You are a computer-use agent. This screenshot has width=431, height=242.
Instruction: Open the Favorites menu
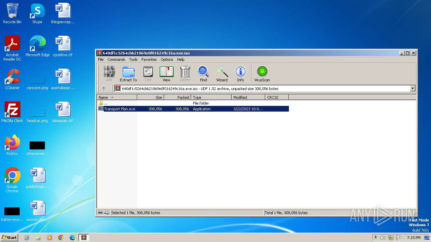(149, 59)
